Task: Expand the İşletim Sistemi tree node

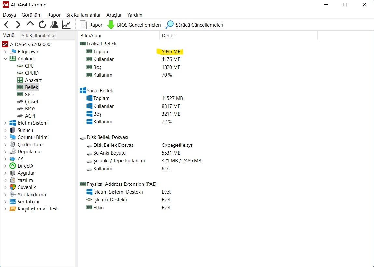Action: pyautogui.click(x=5, y=123)
